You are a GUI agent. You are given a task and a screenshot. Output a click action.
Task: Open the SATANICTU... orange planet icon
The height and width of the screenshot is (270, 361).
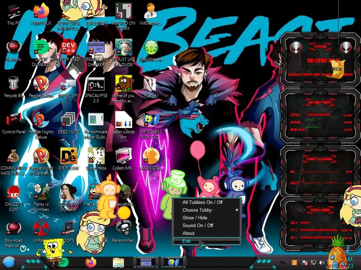151,159
